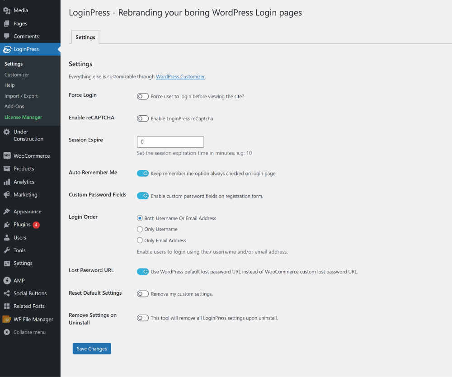This screenshot has width=452, height=377.
Task: Open Import / Export submenu item
Action: coord(21,96)
